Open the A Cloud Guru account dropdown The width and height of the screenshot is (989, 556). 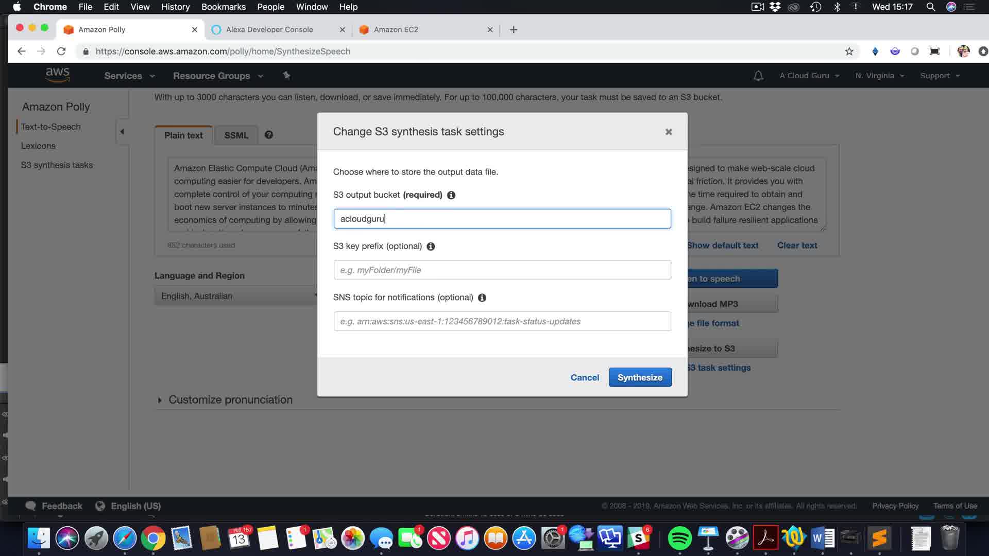[809, 76]
